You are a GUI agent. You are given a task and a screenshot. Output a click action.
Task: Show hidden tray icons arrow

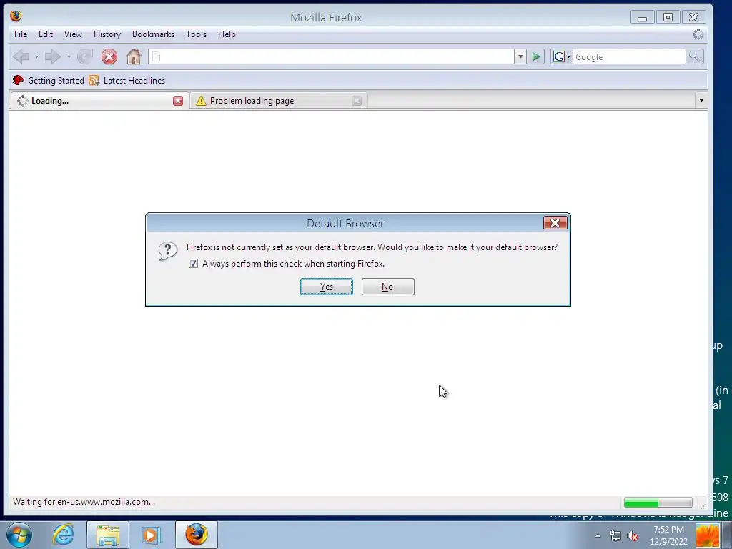(598, 536)
